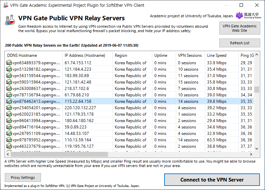
Task: Click the horizontal scrollbar thumb
Action: click(x=59, y=154)
